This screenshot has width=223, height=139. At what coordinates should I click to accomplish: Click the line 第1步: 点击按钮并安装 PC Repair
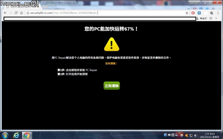coord(77,70)
